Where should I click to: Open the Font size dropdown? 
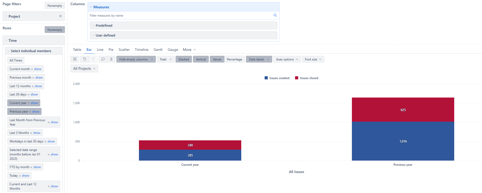click(313, 59)
